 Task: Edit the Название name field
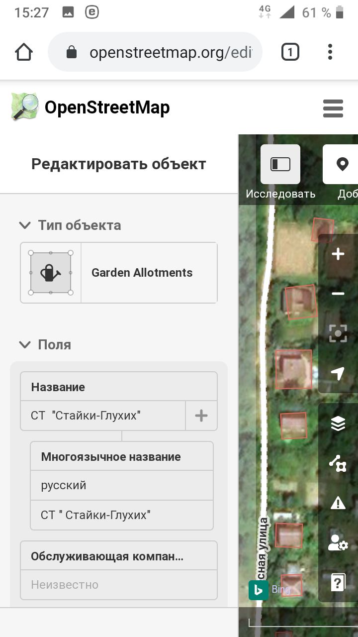[103, 416]
